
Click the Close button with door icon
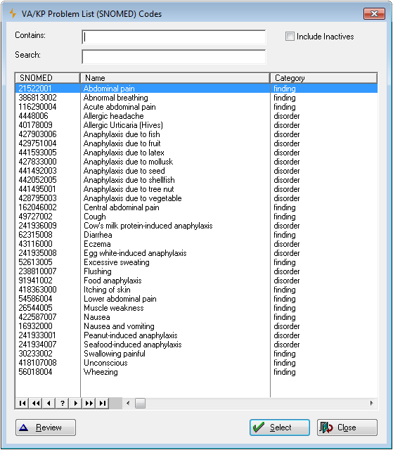pos(347,427)
